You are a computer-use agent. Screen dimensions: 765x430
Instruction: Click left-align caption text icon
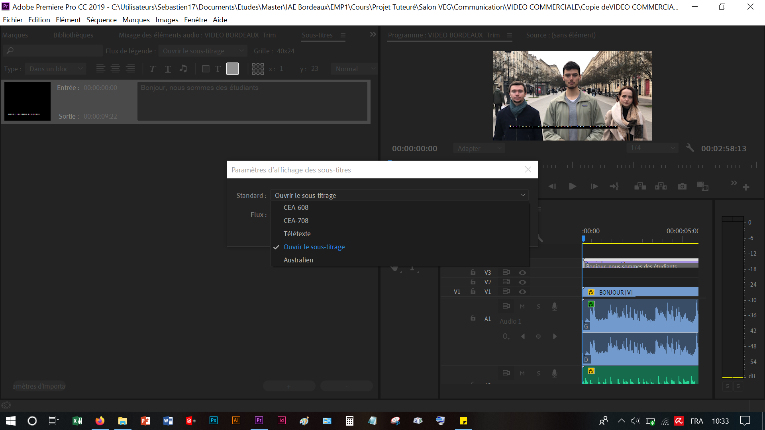(x=100, y=69)
